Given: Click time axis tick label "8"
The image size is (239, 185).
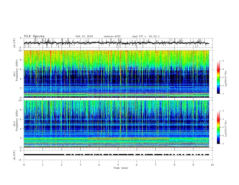Looking at the screenshot, I should pyautogui.click(x=174, y=165).
